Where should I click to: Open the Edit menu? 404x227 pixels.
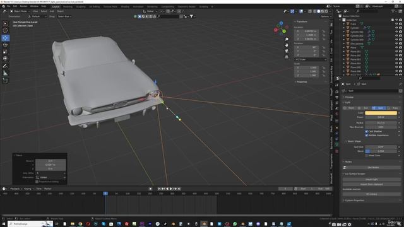(x=15, y=6)
